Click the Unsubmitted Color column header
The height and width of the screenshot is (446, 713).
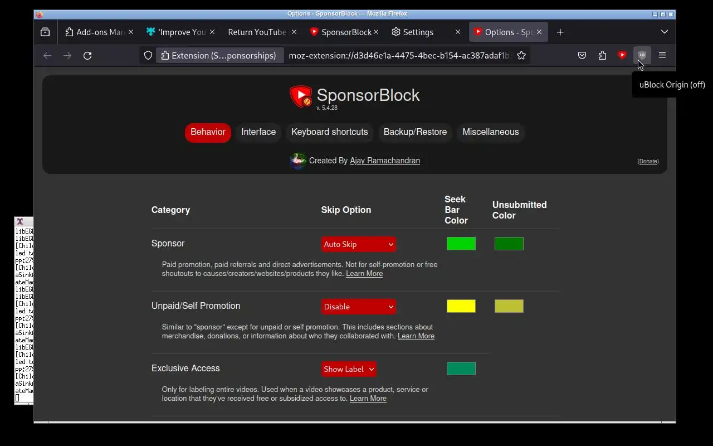pos(520,210)
